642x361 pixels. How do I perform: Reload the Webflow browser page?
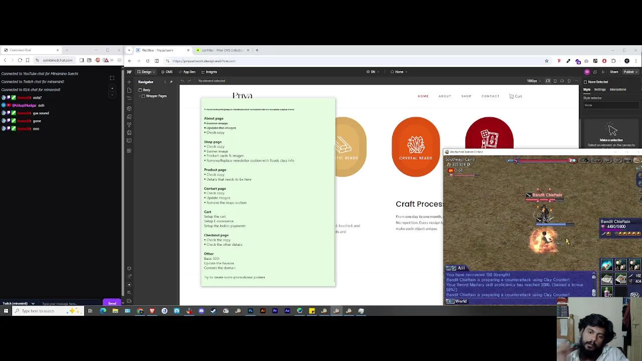[147, 61]
